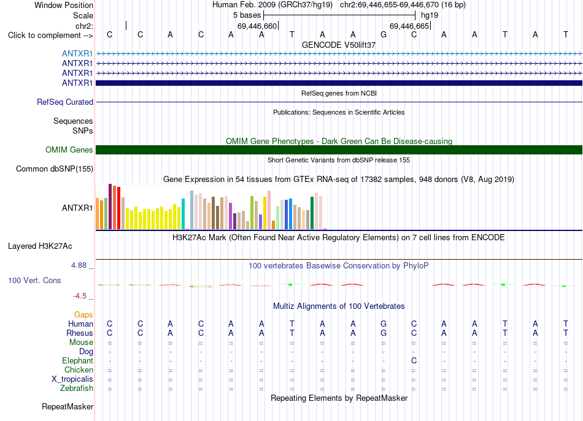Click 'Short Genetic Variants from dbSNP release 155'
Image resolution: width=583 pixels, height=421 pixels.
click(339, 160)
